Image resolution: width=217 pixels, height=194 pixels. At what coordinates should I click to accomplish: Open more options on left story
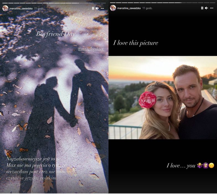click(102, 8)
